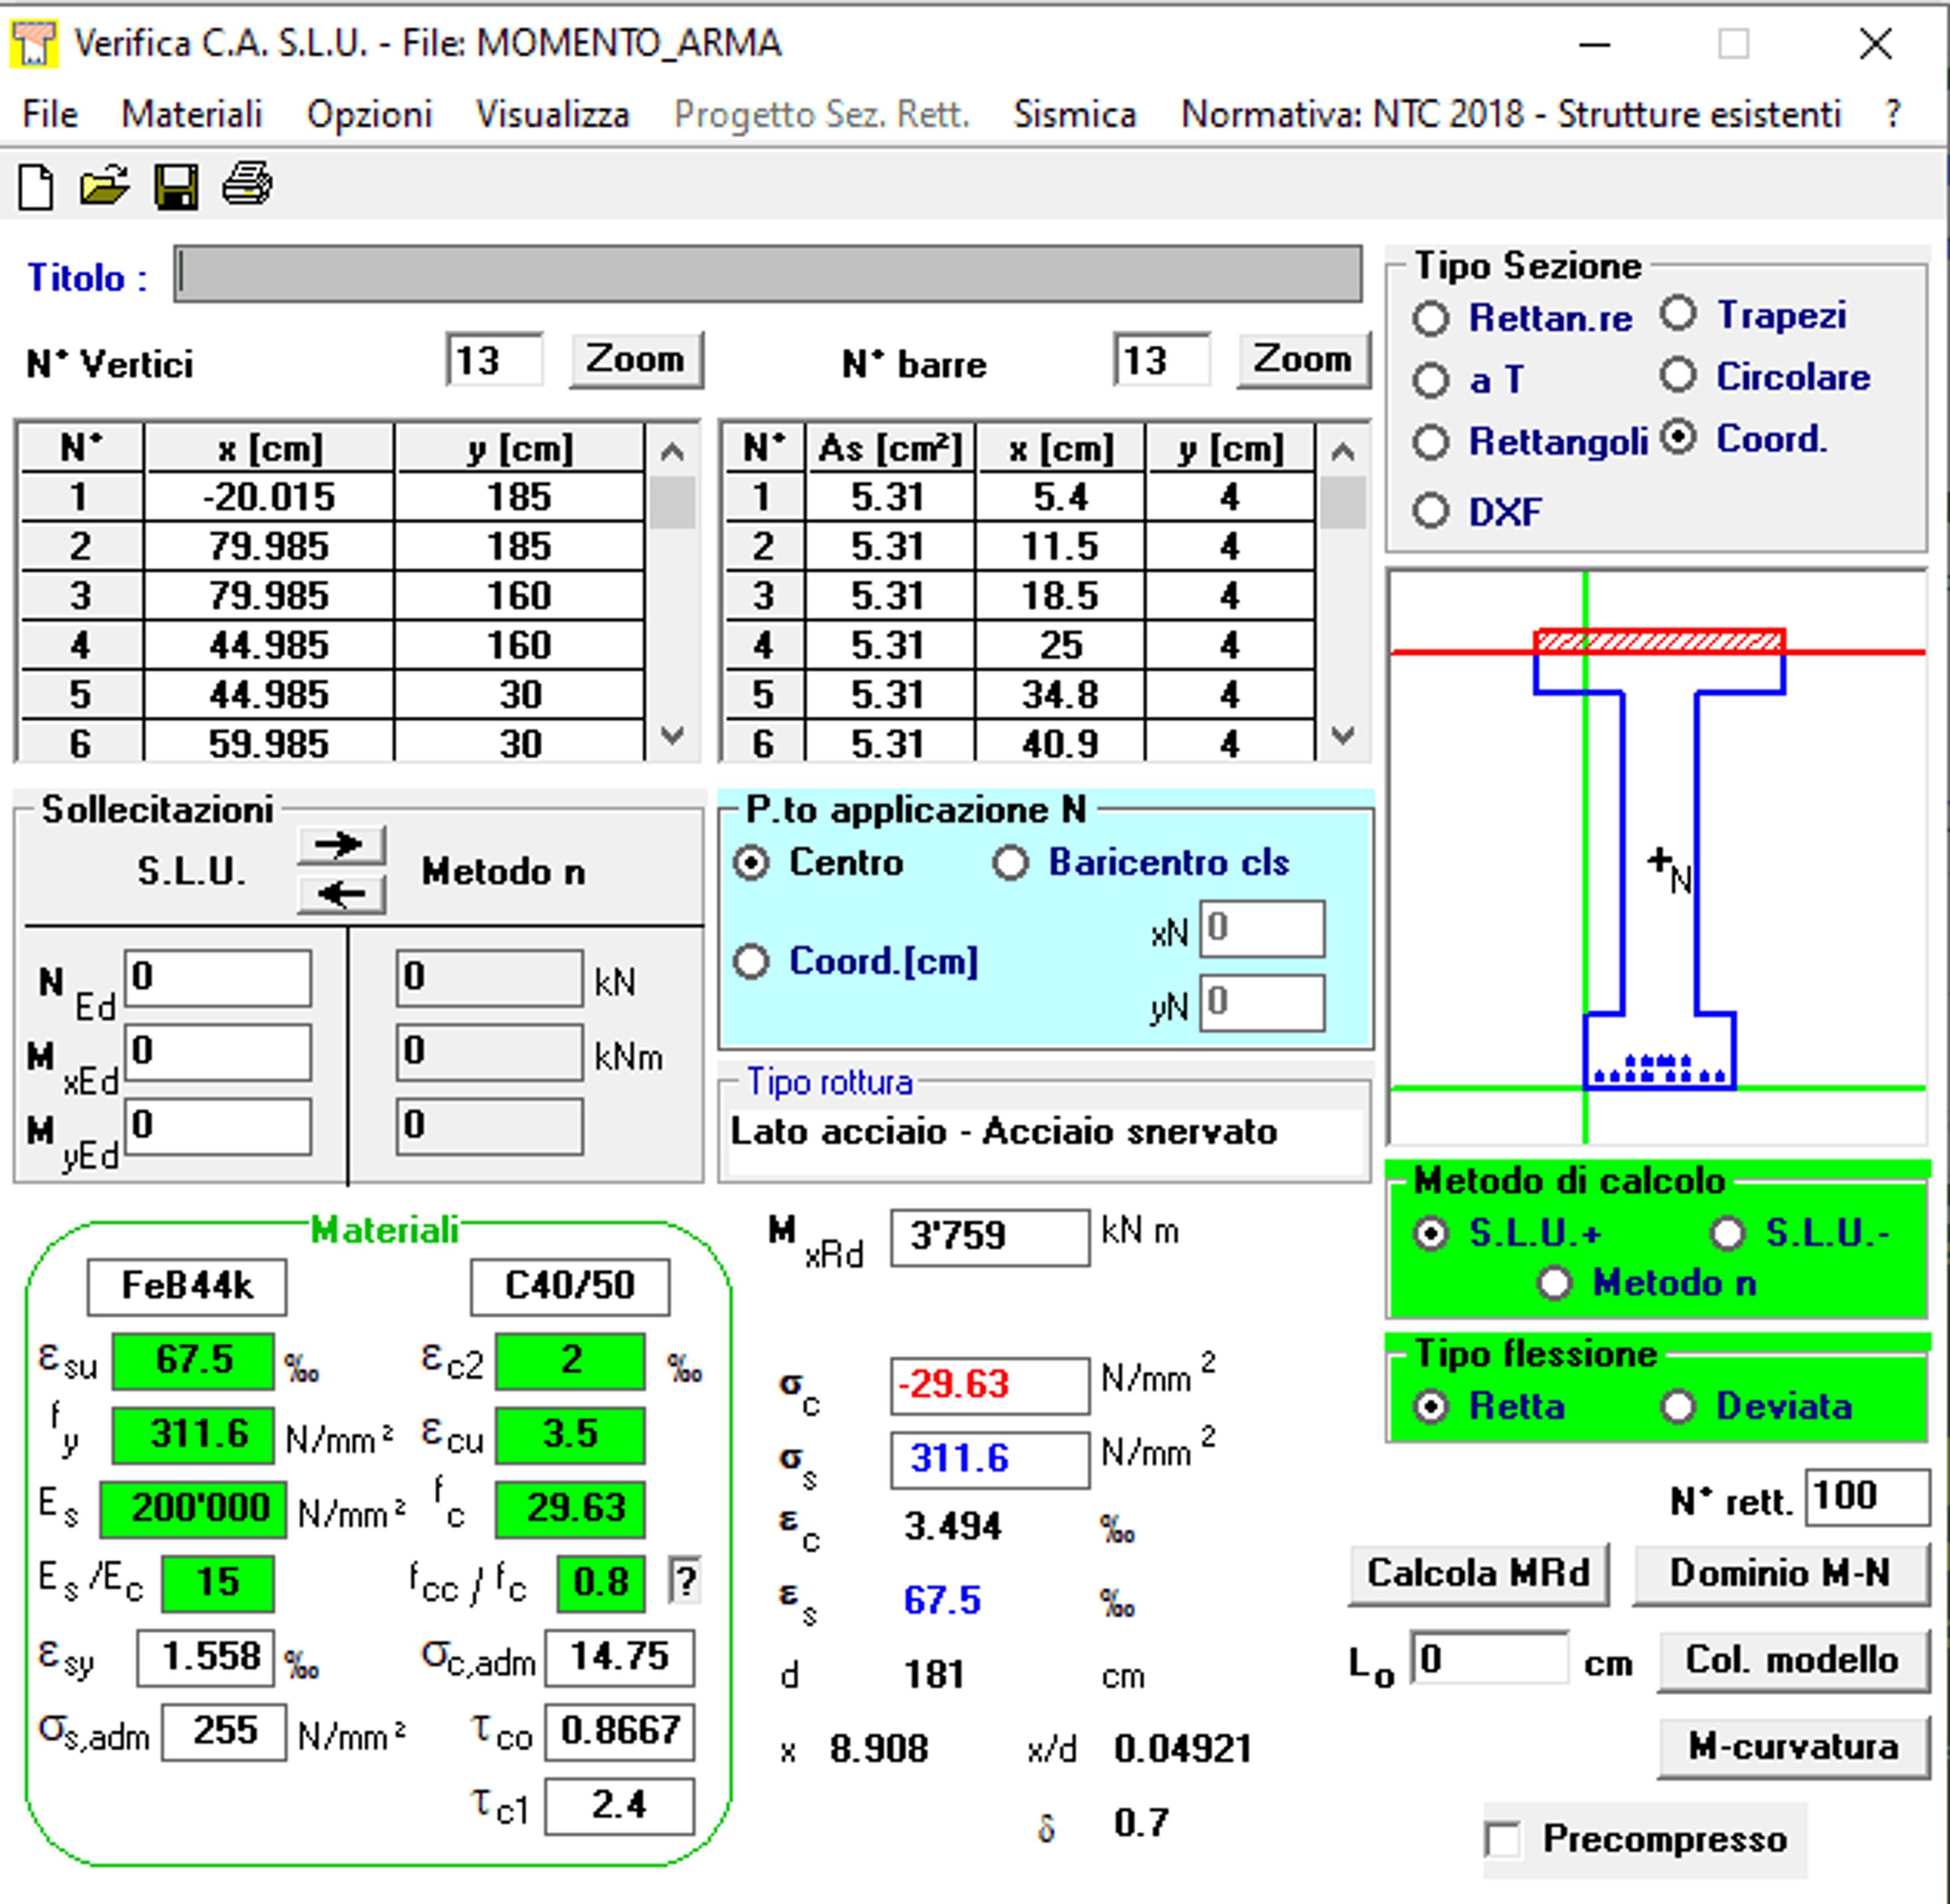Click the vertices table scrollbar thumb
The image size is (1950, 1904).
(x=673, y=502)
